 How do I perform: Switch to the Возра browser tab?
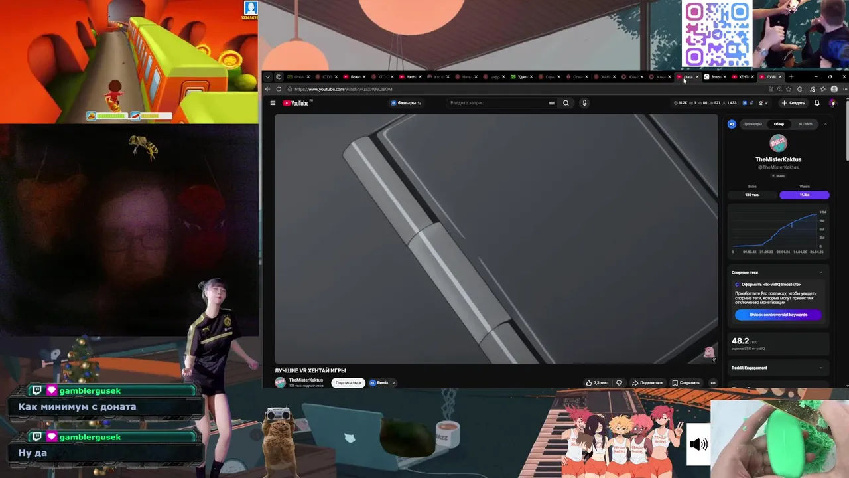716,77
